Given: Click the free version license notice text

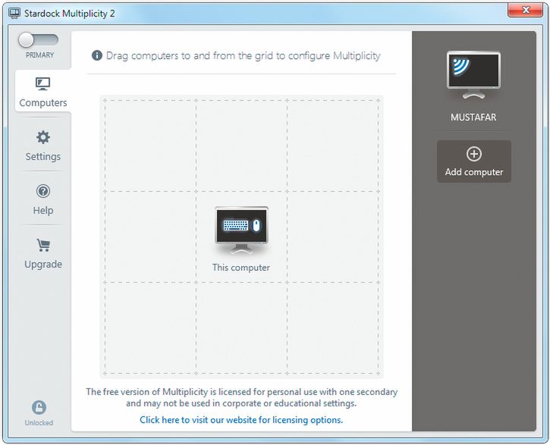Looking at the screenshot, I should [241, 397].
